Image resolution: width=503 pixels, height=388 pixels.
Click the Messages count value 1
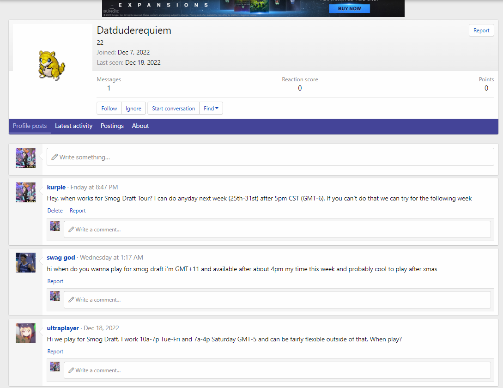(109, 88)
